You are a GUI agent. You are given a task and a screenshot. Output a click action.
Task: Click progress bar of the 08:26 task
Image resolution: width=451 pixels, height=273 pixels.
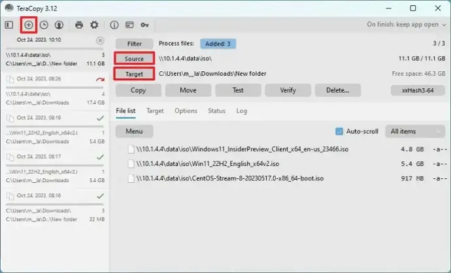coord(55,88)
